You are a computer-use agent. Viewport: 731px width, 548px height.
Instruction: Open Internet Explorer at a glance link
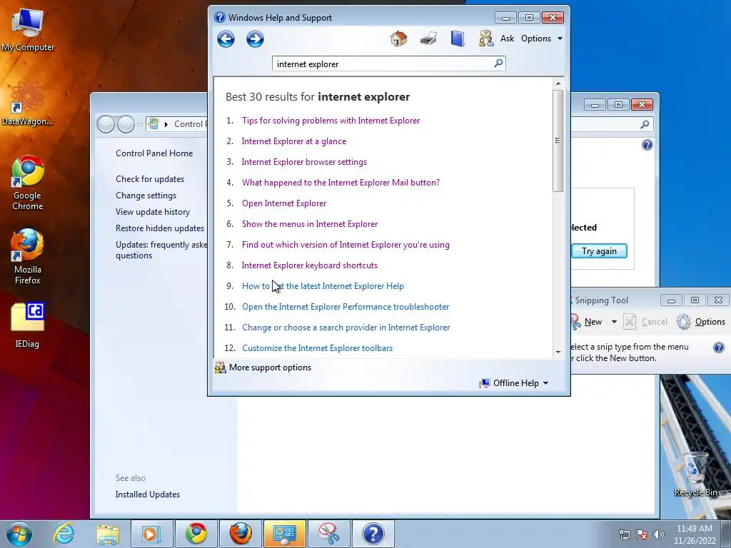(x=293, y=141)
